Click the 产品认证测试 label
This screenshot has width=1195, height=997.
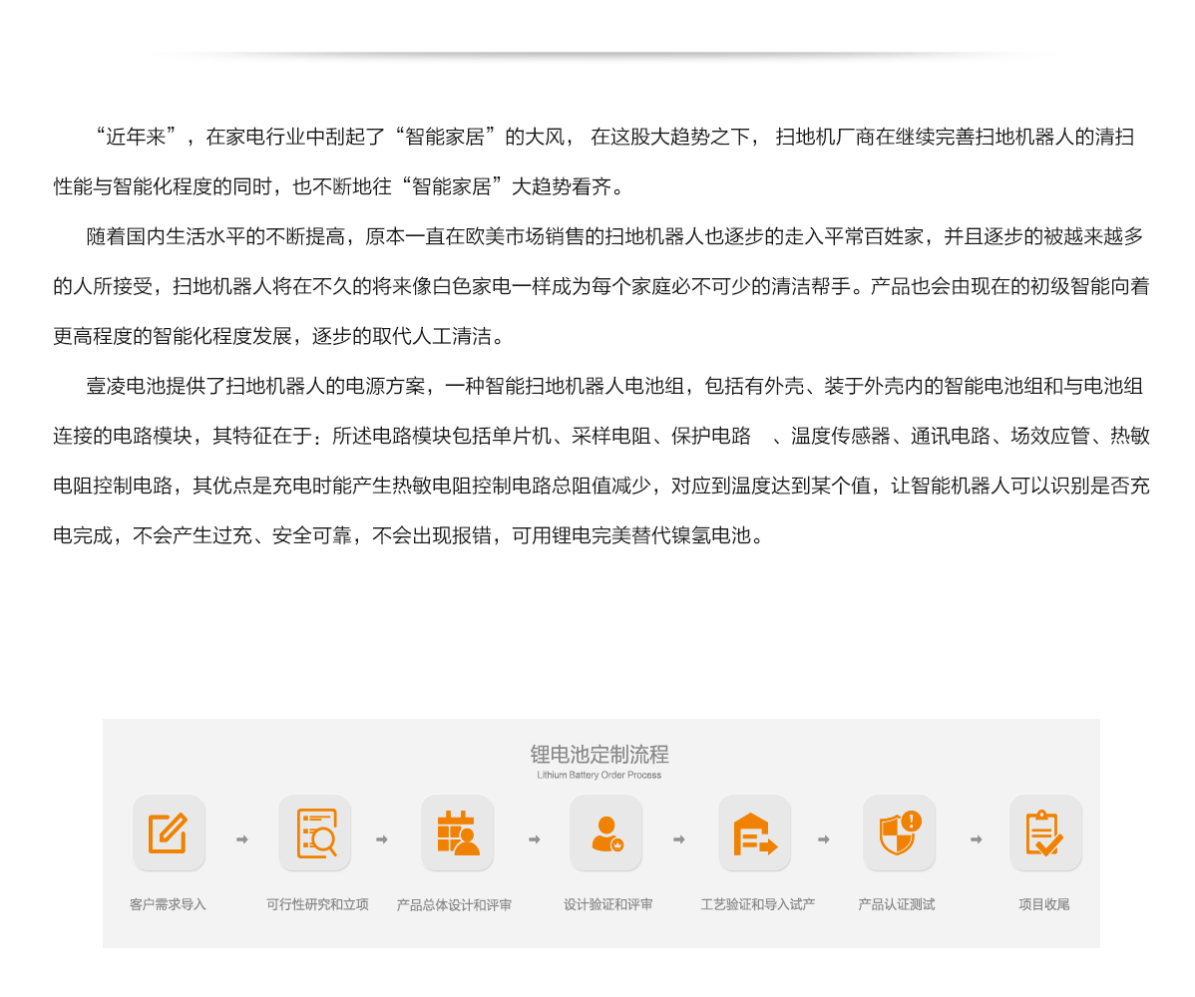click(x=896, y=904)
